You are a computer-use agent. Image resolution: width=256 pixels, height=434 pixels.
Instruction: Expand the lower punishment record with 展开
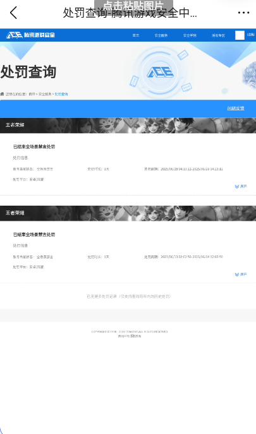coord(241,274)
